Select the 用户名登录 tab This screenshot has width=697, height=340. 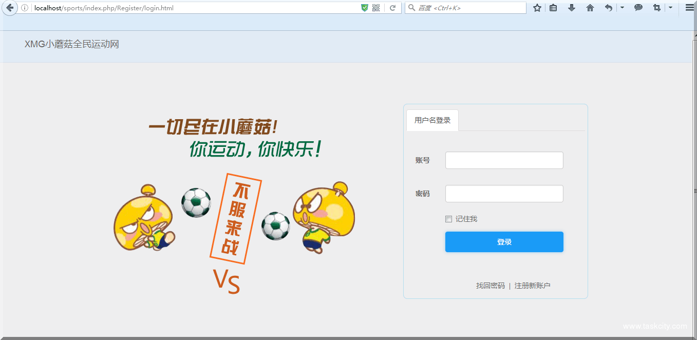coord(432,120)
